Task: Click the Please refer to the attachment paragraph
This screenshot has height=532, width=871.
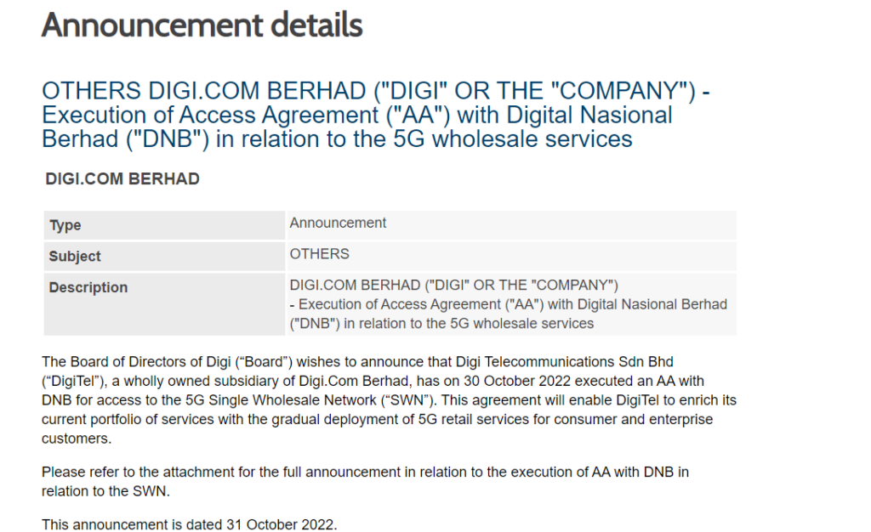Action: [365, 481]
